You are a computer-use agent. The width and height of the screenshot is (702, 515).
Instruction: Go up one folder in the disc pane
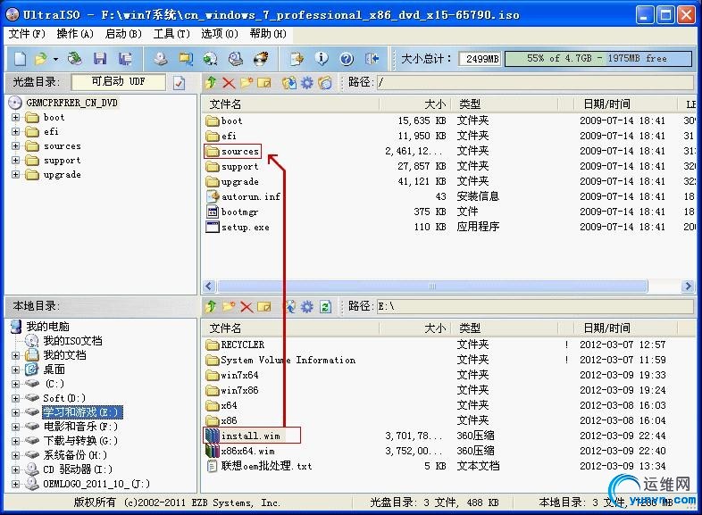coord(211,82)
